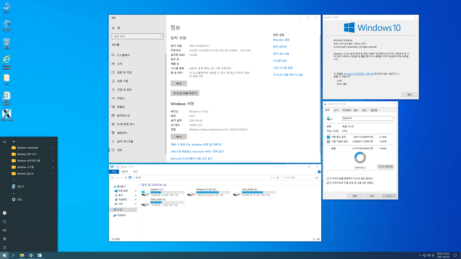Open the Microsoft 소프트웨어 사용 조건 link in Windows 정보
The width and height of the screenshot is (461, 259).
coord(359,74)
